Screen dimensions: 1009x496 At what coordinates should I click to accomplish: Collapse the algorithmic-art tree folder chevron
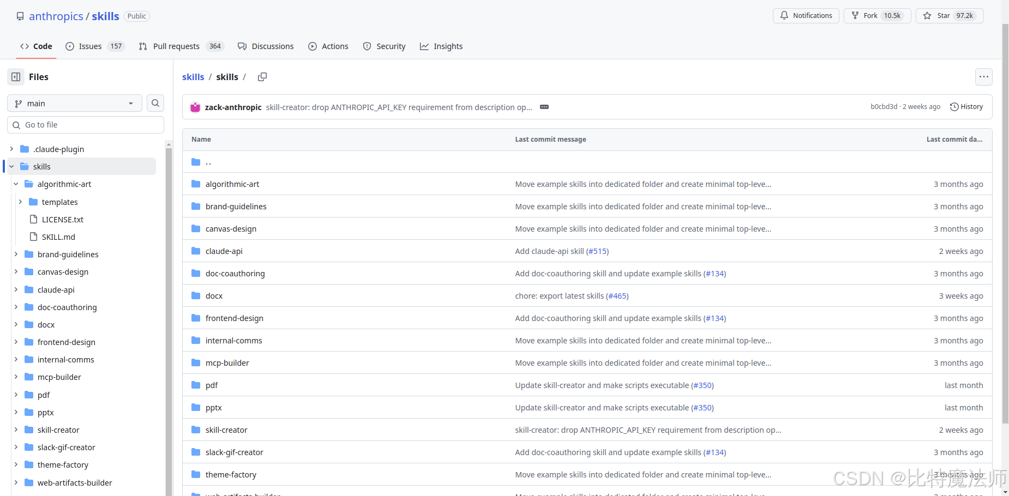point(16,184)
